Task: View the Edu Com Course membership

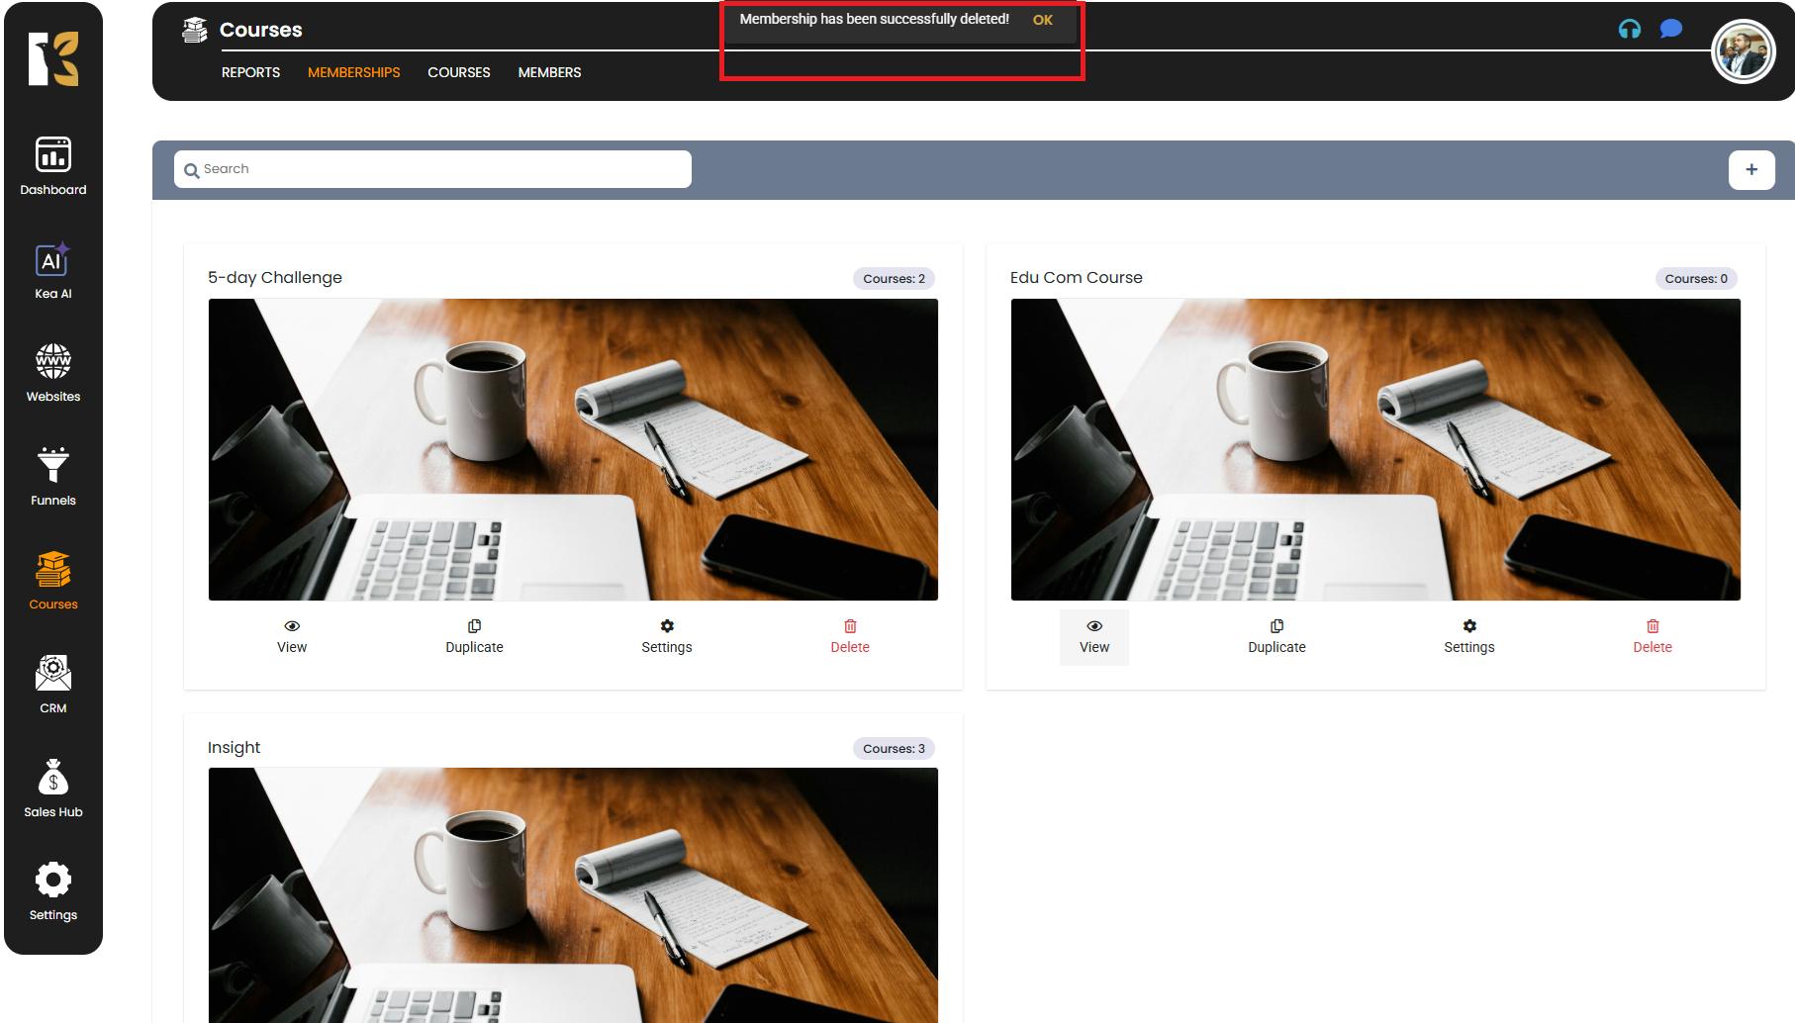Action: click(1093, 636)
